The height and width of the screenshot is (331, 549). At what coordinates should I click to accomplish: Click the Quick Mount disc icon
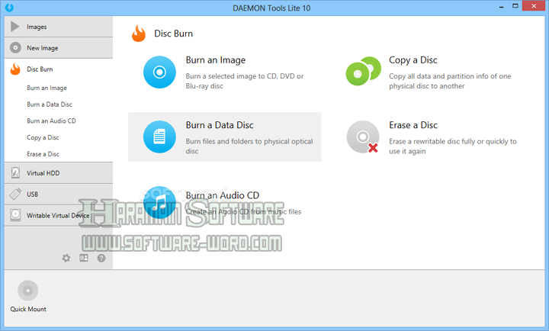click(28, 291)
